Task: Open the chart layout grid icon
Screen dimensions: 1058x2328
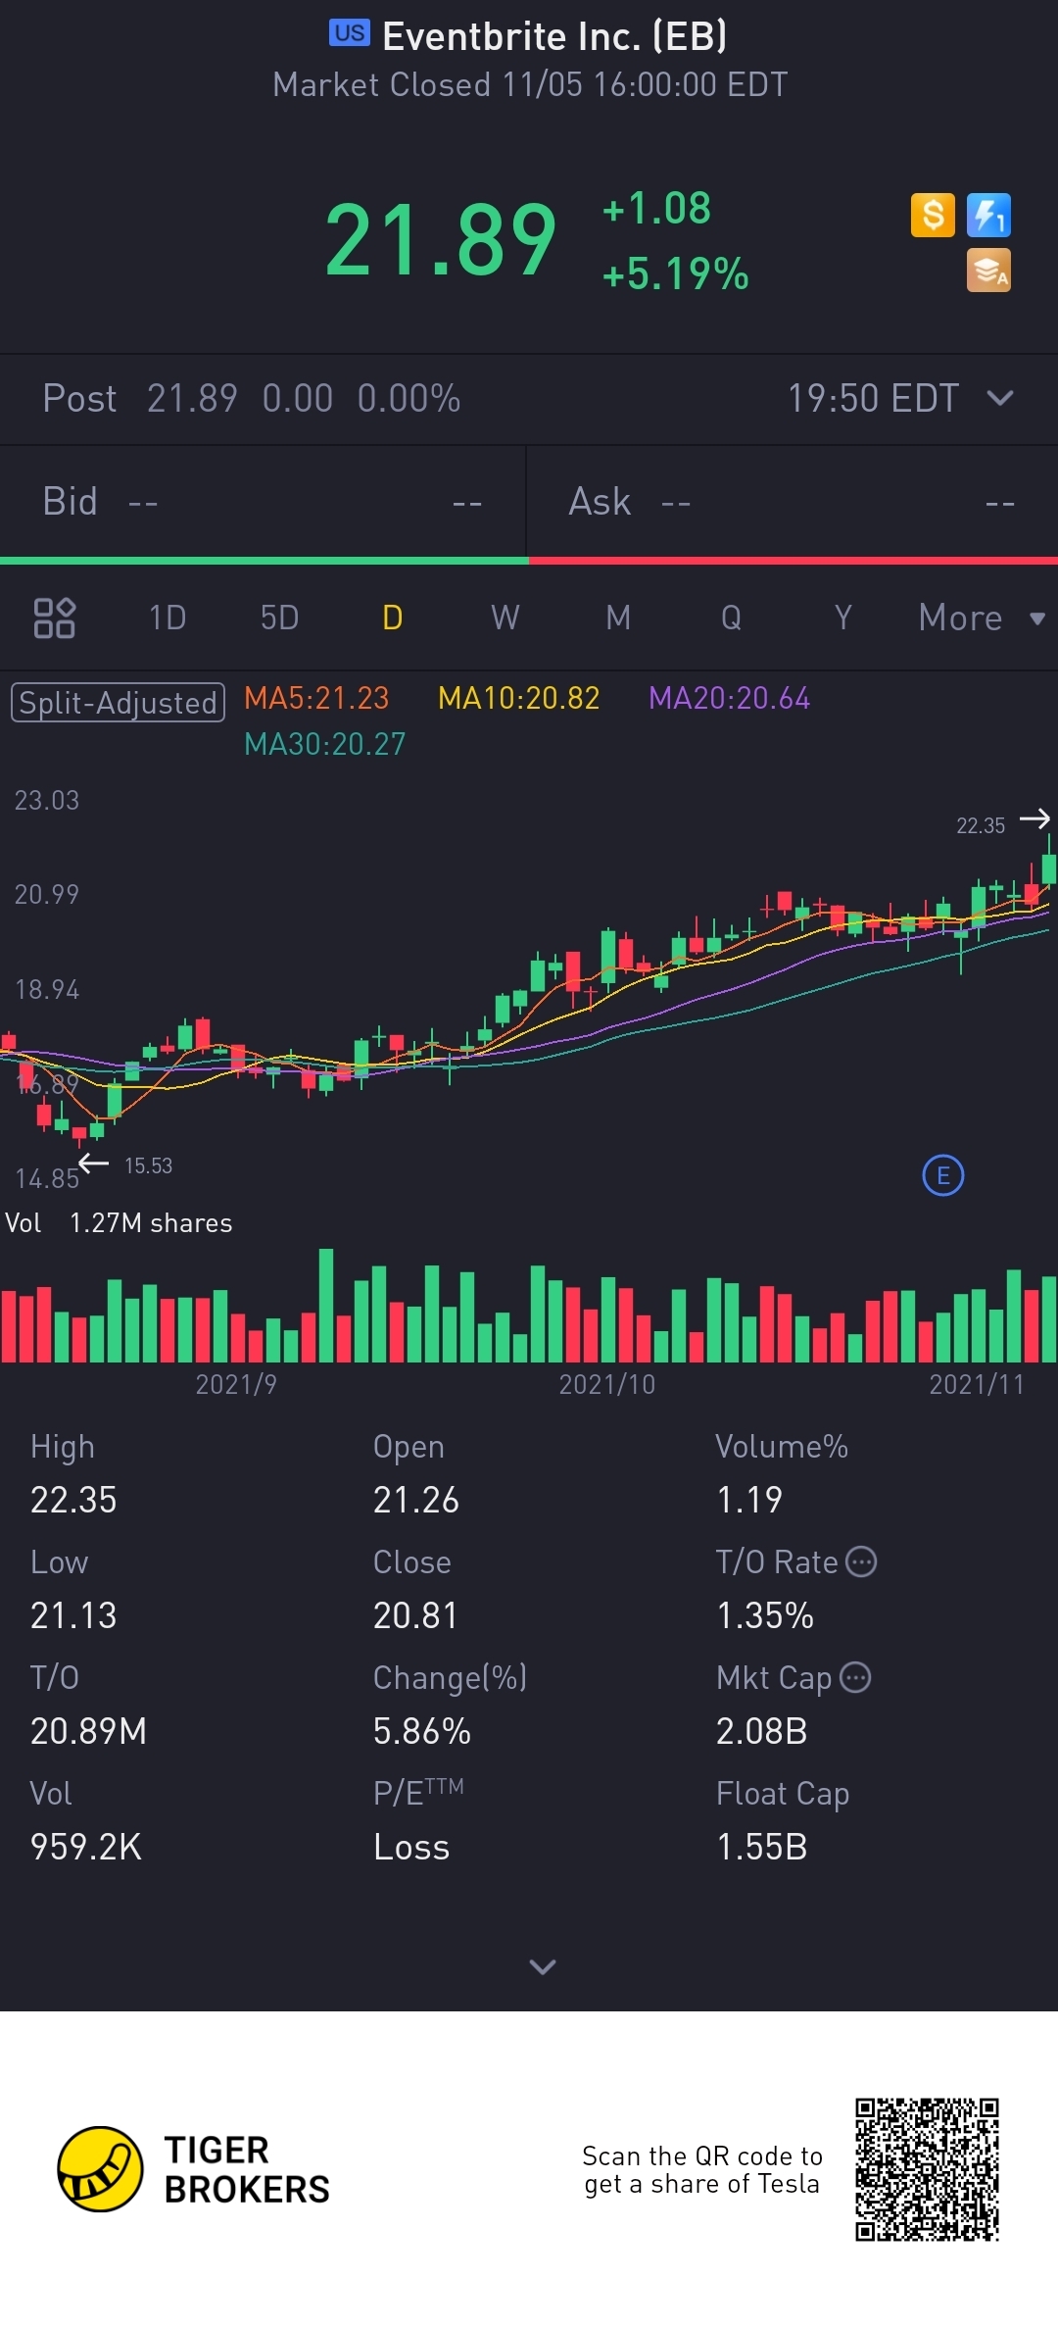Action: [54, 618]
